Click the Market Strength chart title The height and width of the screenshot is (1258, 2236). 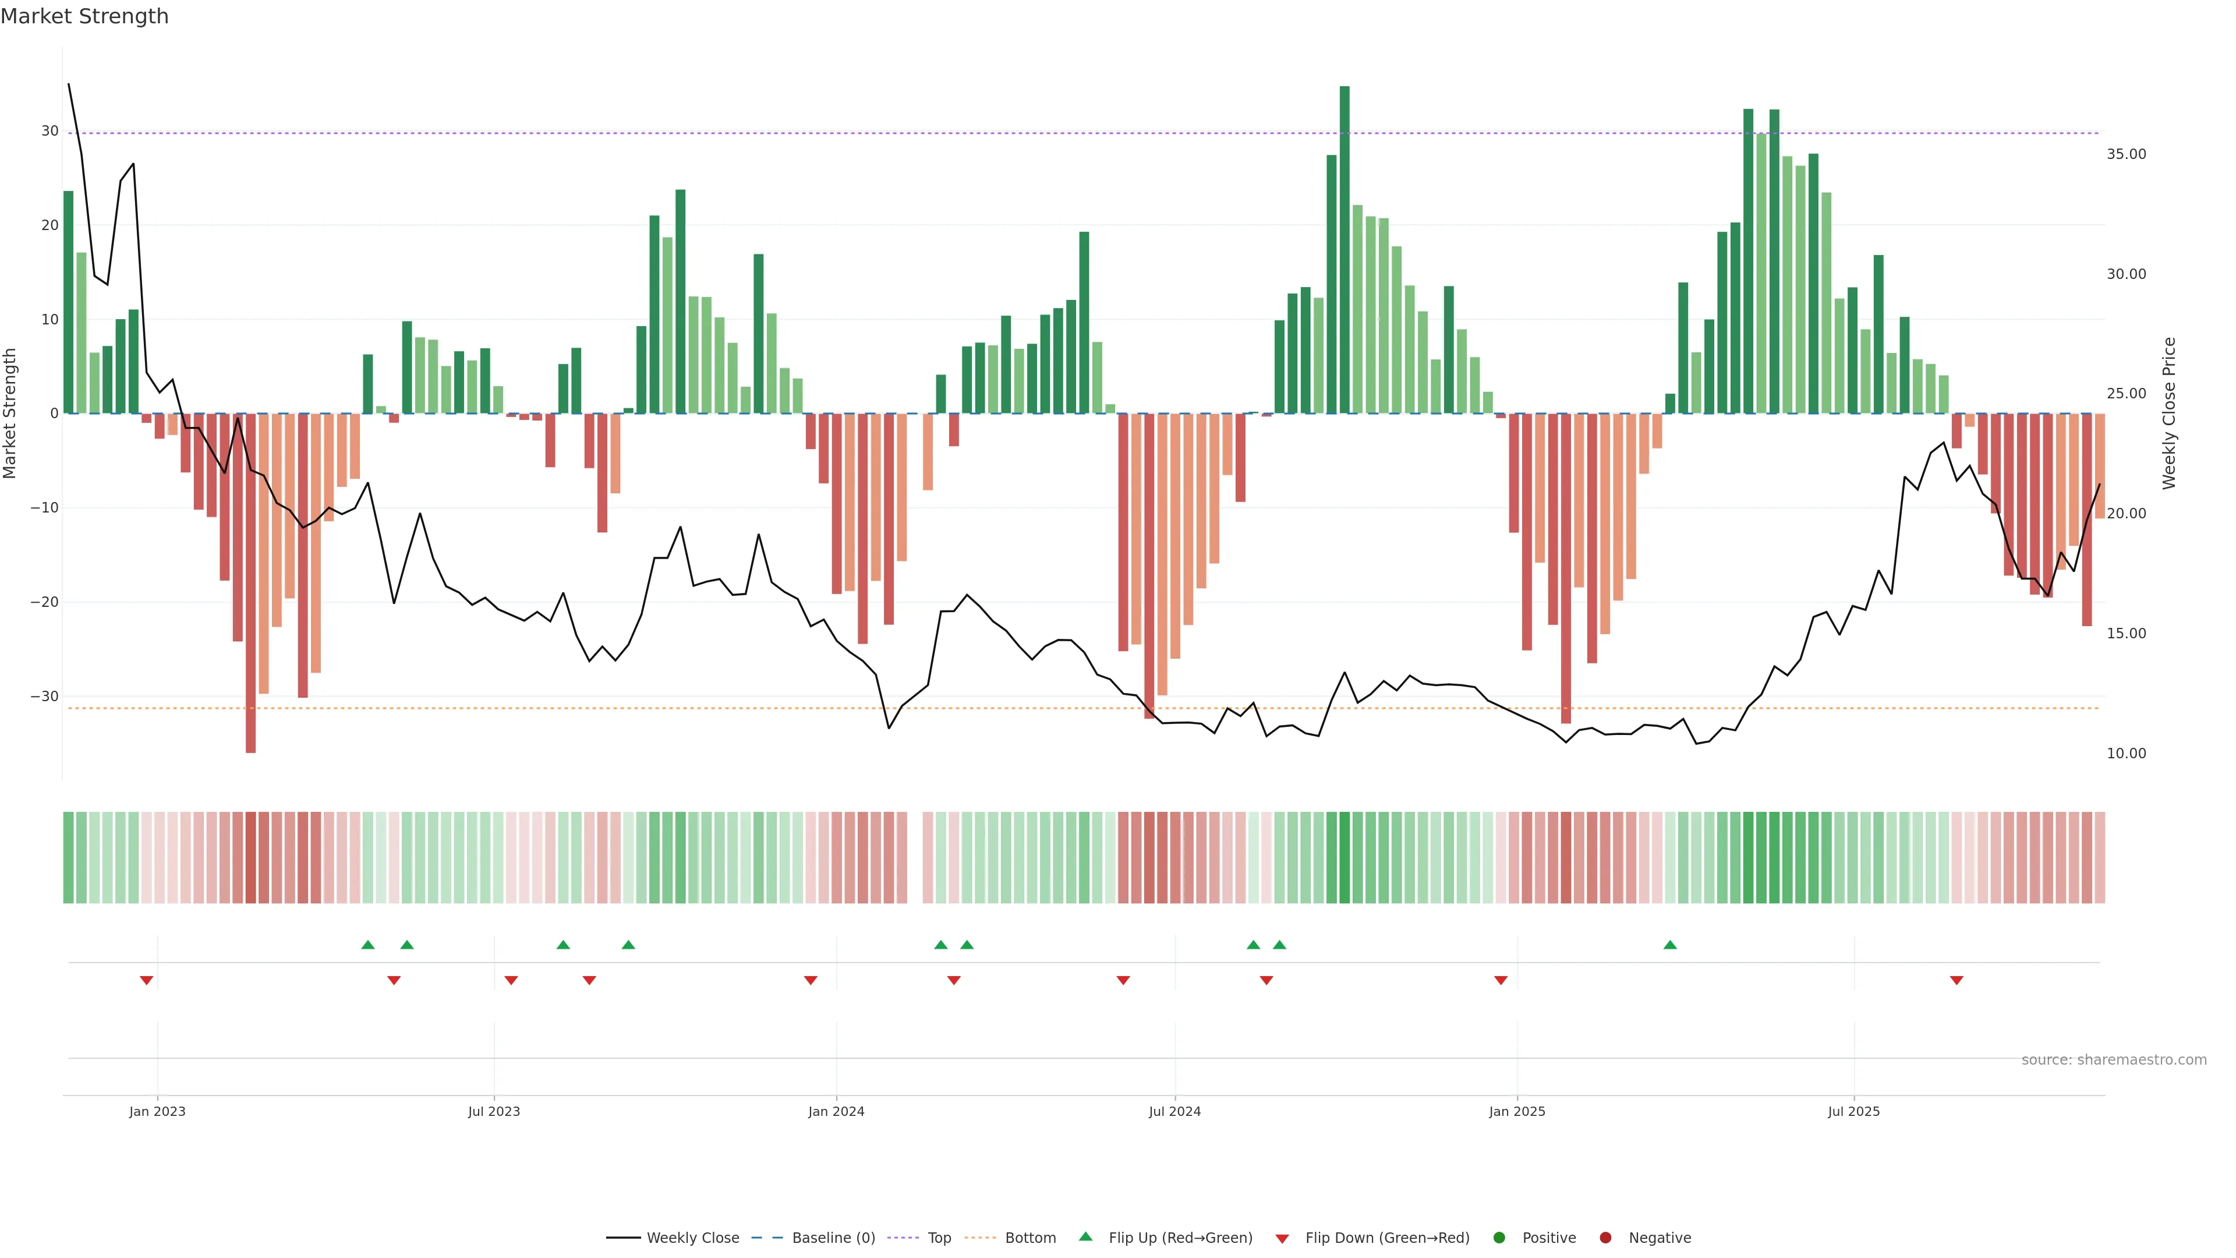click(84, 16)
